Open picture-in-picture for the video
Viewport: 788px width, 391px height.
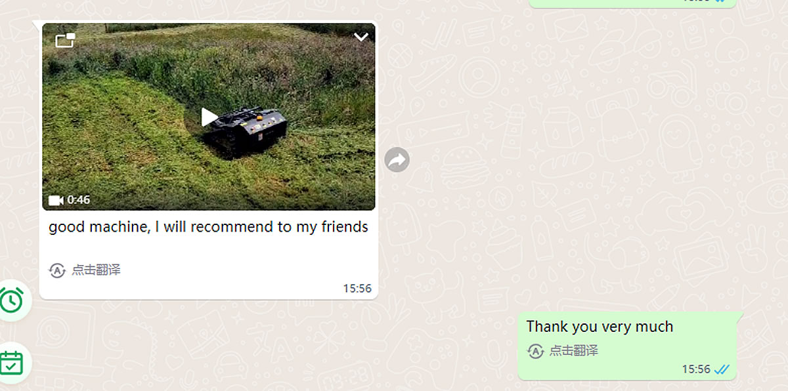pos(65,40)
